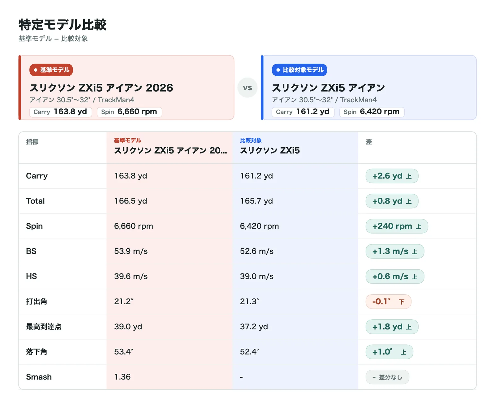
Task: Click the +1.0° 上 difference badge
Action: point(390,352)
